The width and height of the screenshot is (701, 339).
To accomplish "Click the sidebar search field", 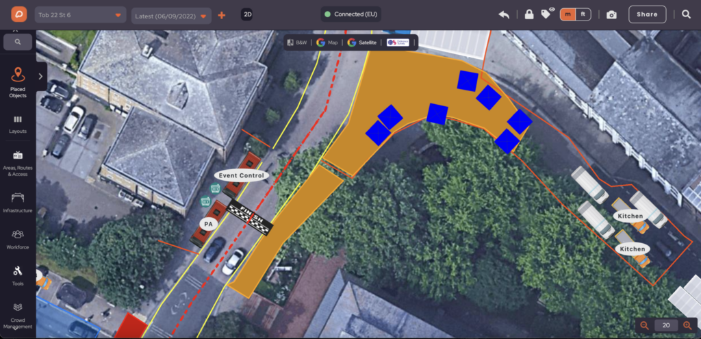I will point(18,42).
